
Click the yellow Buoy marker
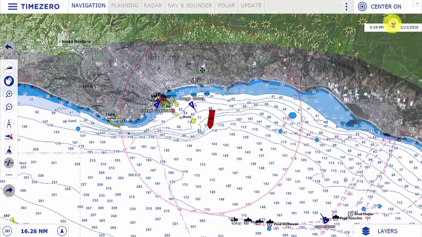tap(193, 121)
